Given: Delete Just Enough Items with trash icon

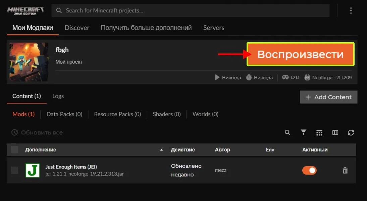Looking at the screenshot, I should [x=345, y=171].
